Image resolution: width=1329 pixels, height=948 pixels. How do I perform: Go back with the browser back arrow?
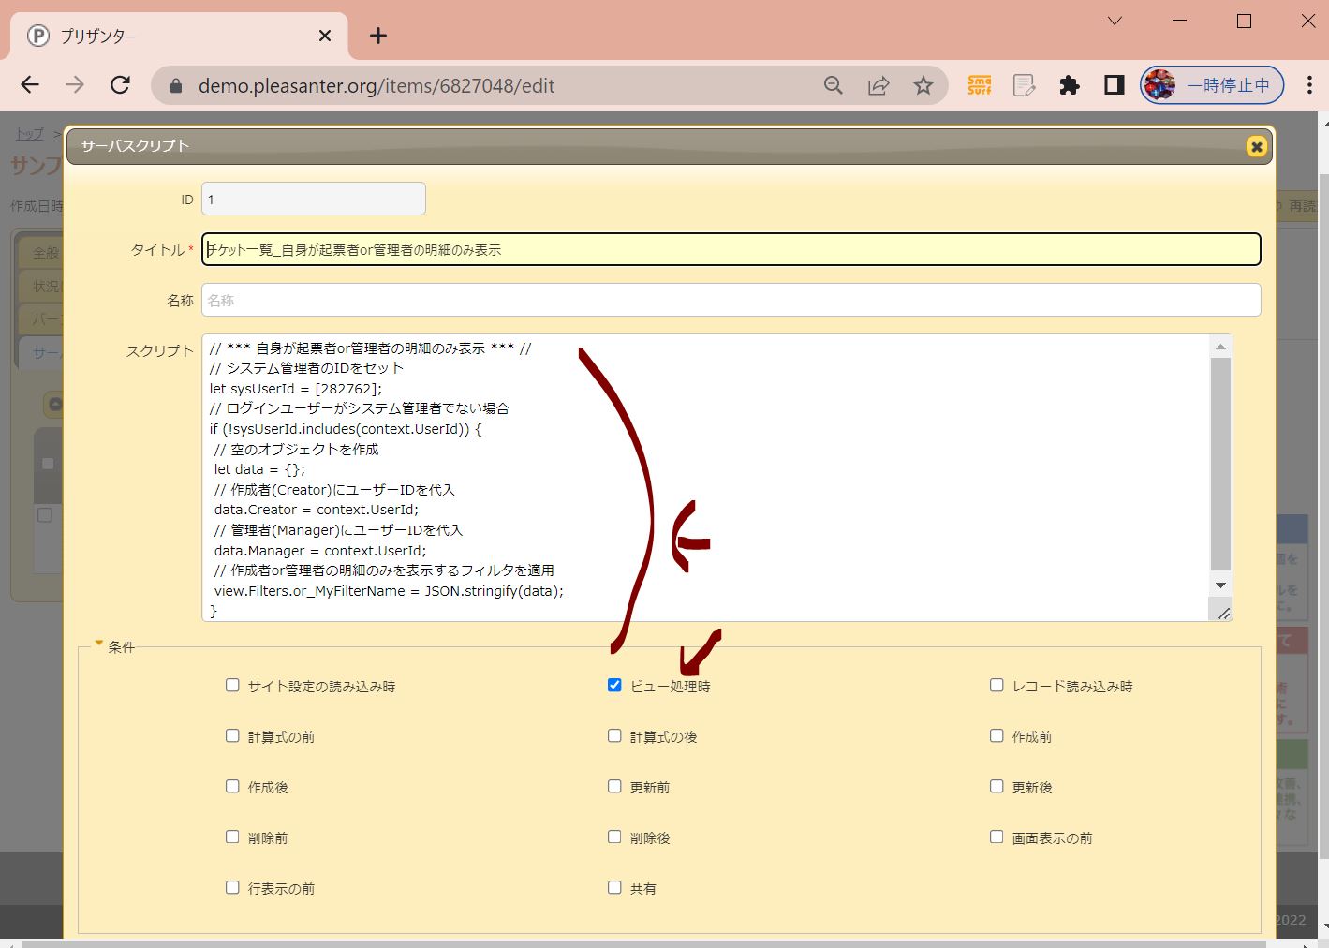click(30, 85)
